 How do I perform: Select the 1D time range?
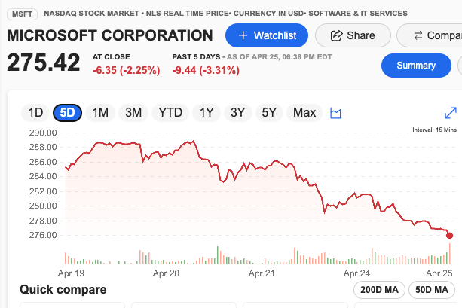pyautogui.click(x=35, y=113)
